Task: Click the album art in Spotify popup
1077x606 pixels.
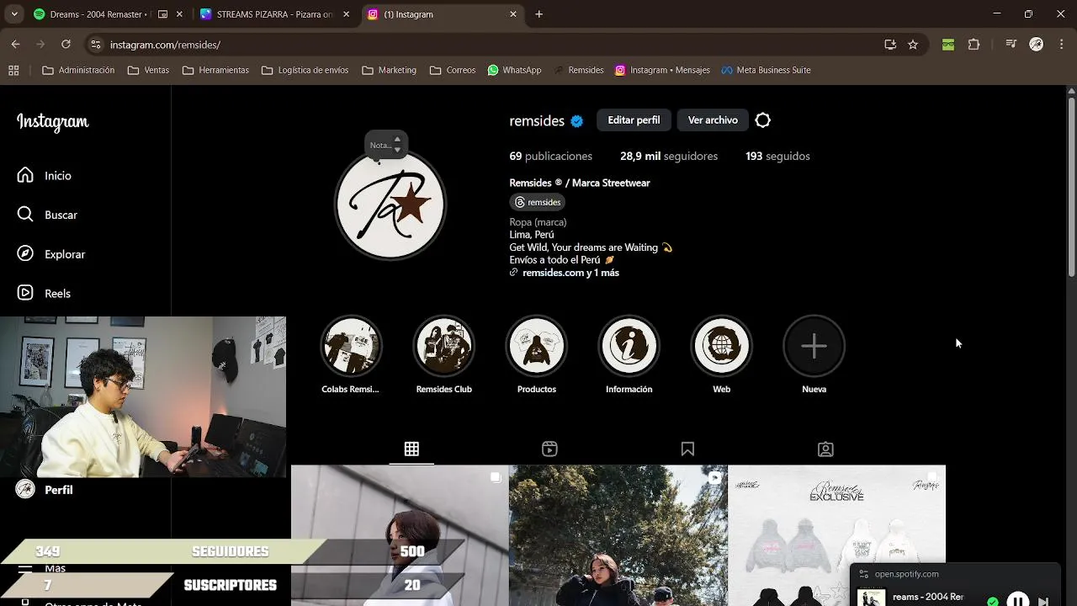Action: 871,598
